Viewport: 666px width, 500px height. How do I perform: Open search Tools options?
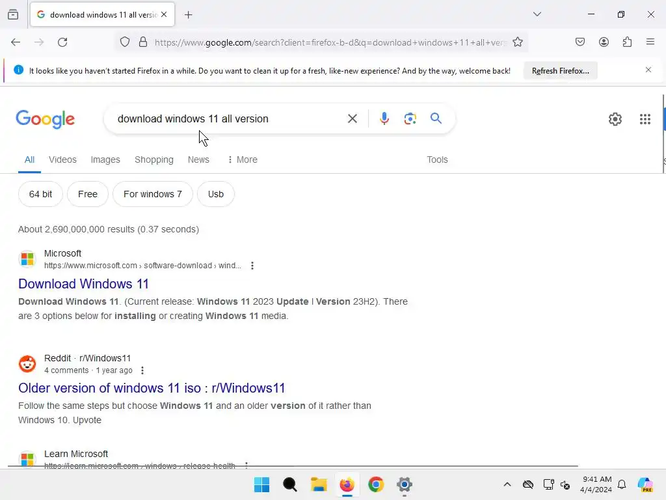[x=437, y=160]
